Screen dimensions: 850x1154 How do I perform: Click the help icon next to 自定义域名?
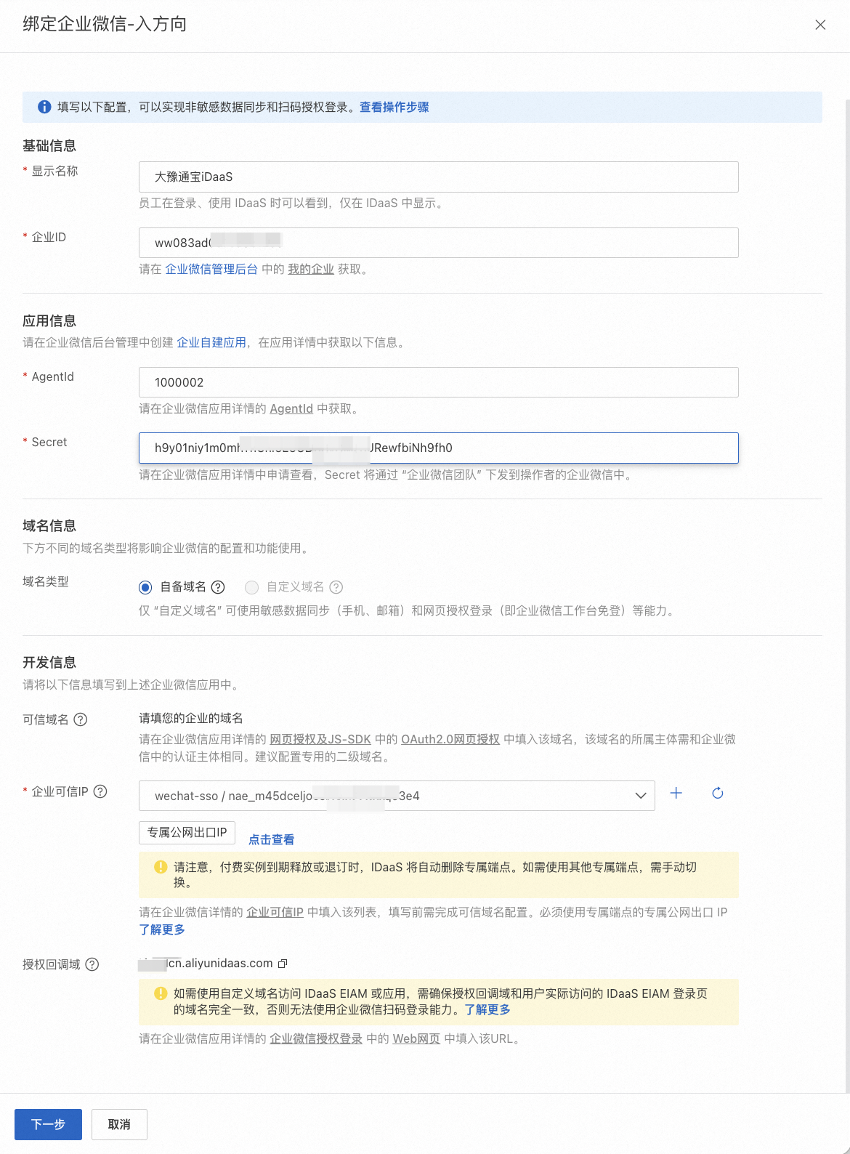336,587
